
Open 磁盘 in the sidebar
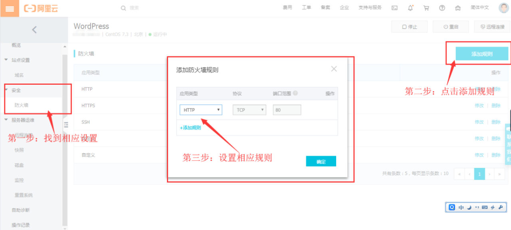(19, 165)
